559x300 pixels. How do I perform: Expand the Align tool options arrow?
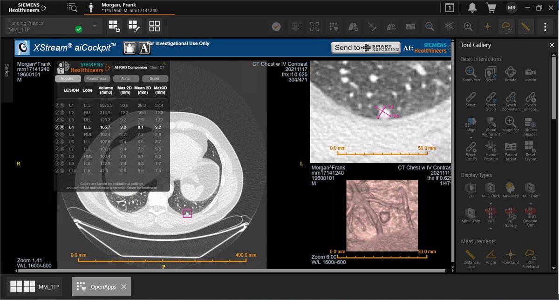[x=471, y=137]
